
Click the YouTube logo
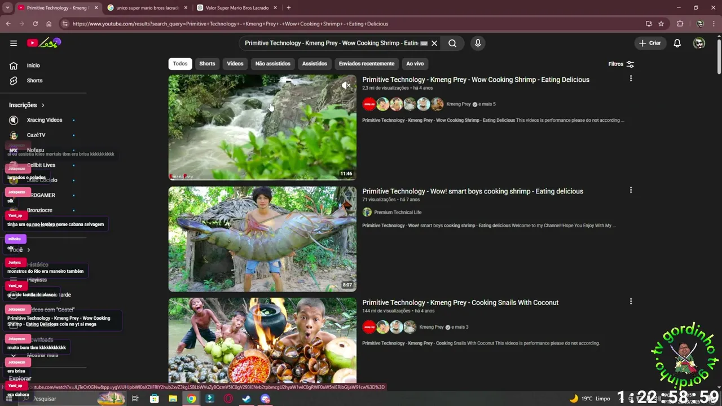pos(44,43)
